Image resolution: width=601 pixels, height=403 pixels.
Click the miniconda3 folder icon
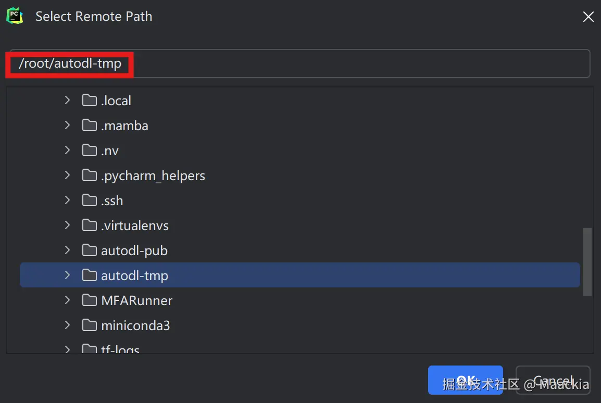pos(90,325)
